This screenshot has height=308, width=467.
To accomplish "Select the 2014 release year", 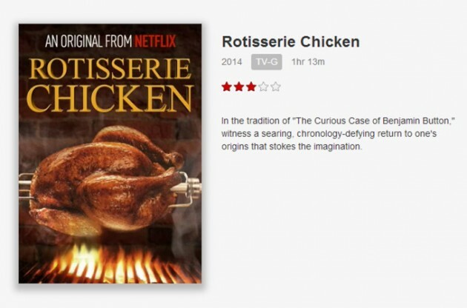I will click(x=232, y=62).
